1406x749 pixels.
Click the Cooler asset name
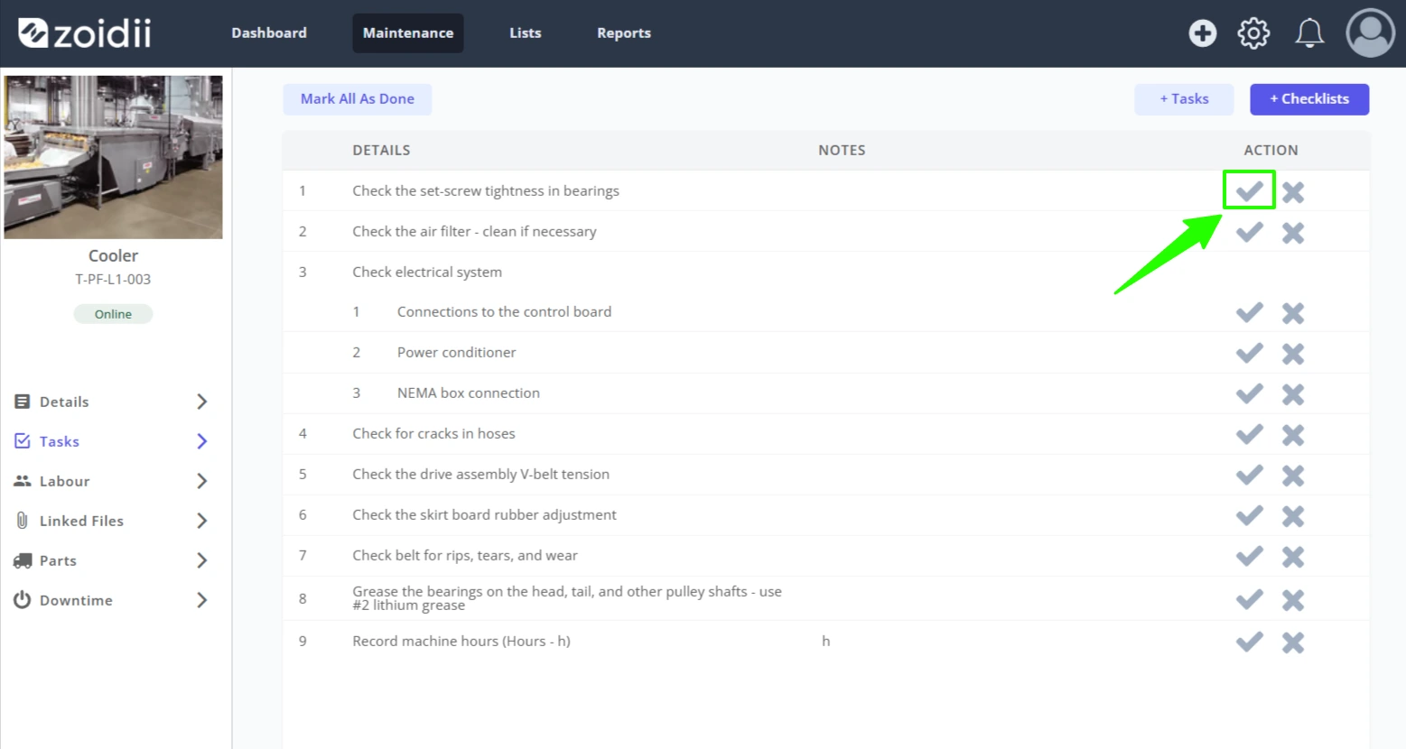113,256
